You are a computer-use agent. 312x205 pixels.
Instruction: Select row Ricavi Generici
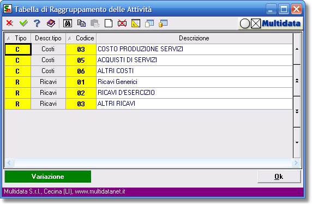click(x=149, y=82)
